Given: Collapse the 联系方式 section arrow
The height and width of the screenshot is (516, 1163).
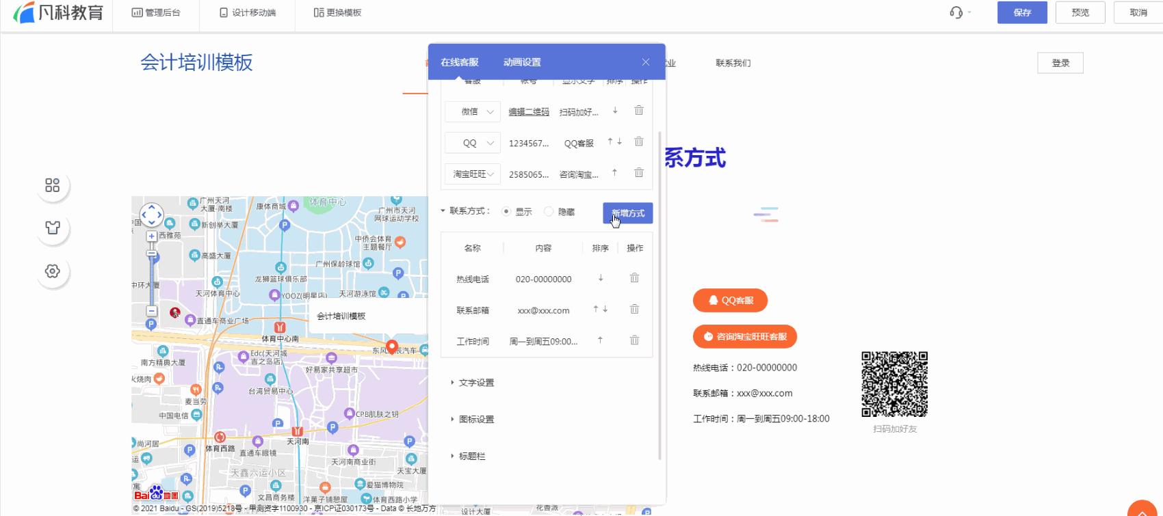Looking at the screenshot, I should 443,211.
